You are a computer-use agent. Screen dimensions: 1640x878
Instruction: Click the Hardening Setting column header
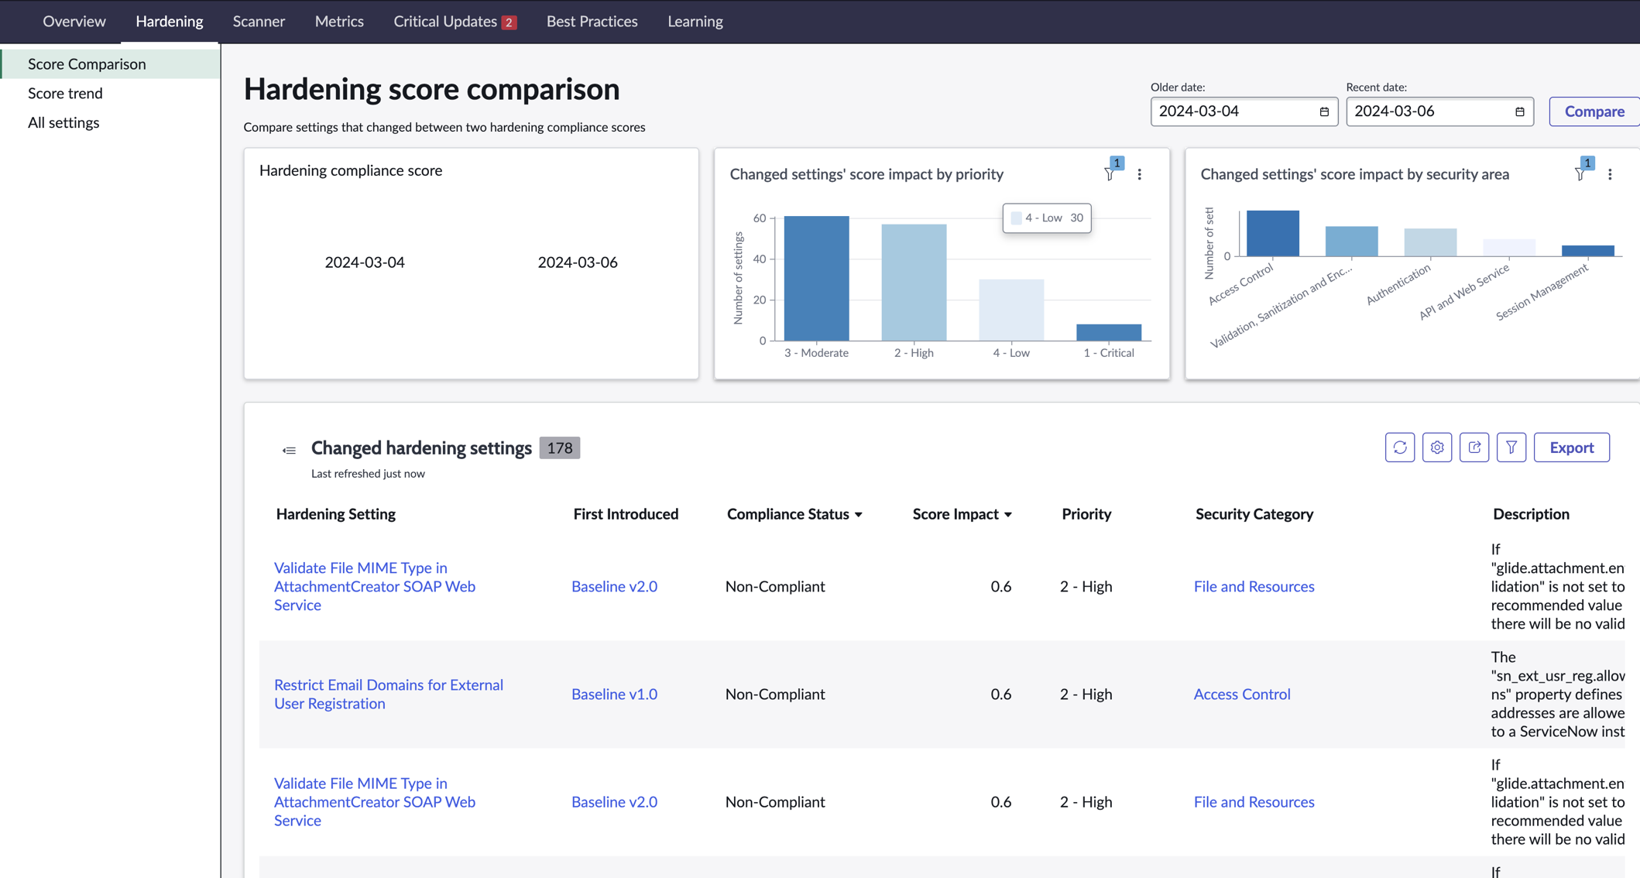point(336,514)
